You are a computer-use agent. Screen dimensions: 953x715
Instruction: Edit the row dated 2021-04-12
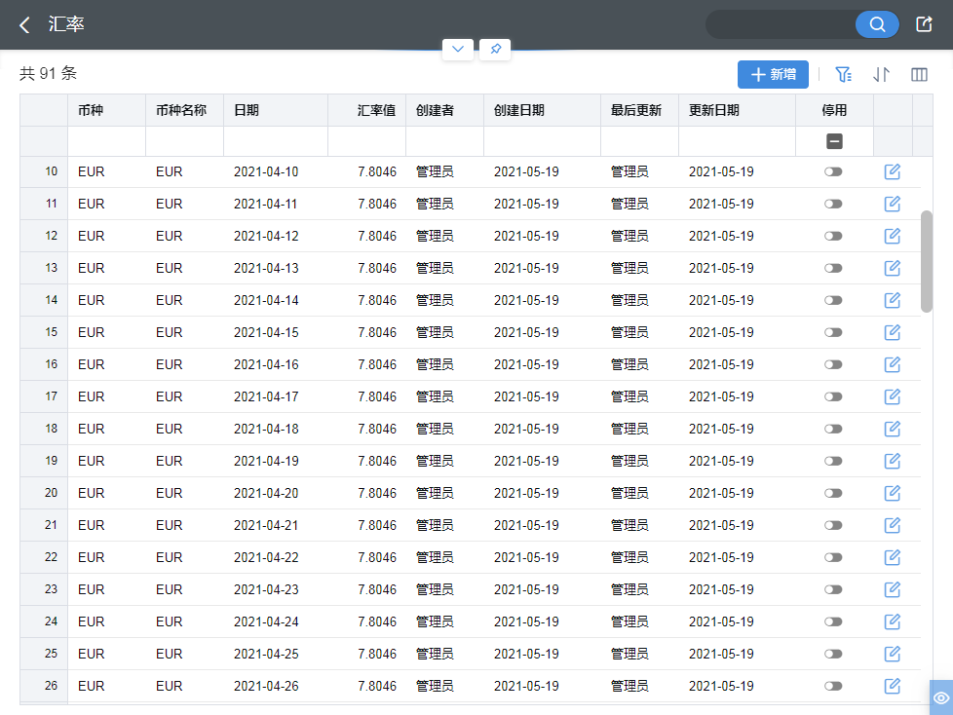(x=893, y=236)
